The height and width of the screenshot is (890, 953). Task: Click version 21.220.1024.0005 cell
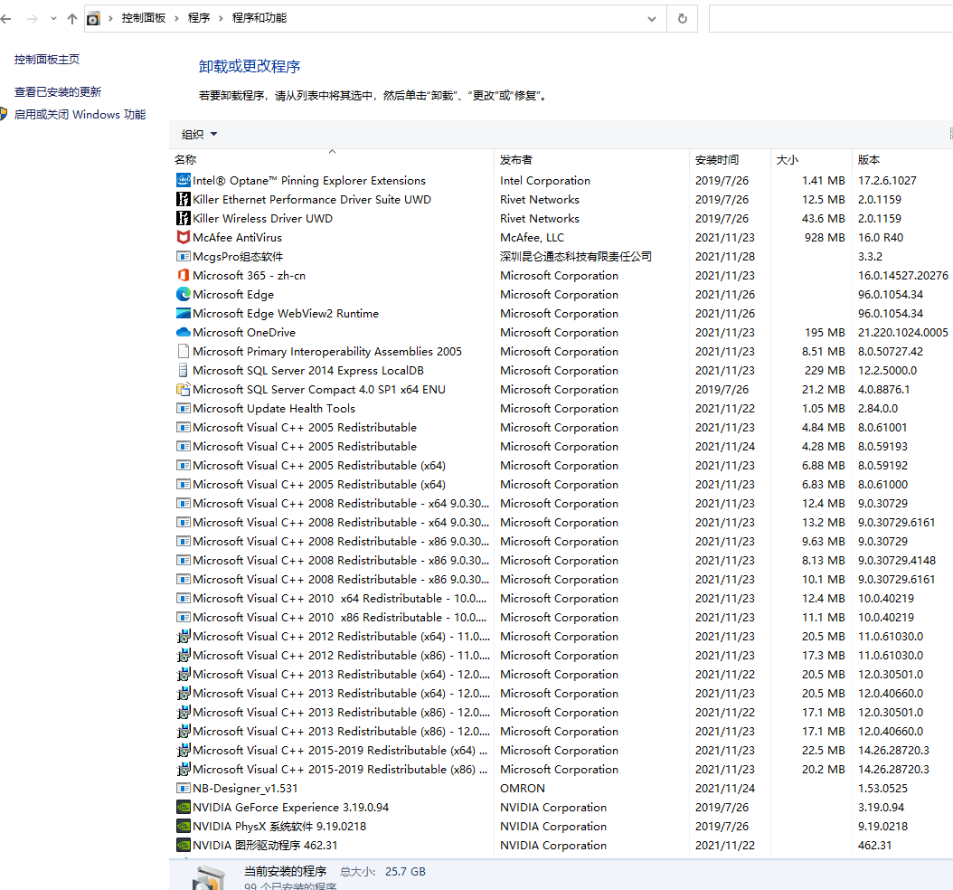click(x=902, y=332)
